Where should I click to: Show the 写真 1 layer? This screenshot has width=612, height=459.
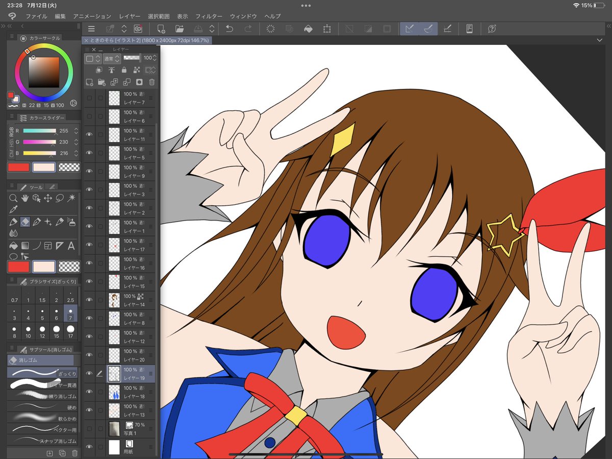click(90, 428)
